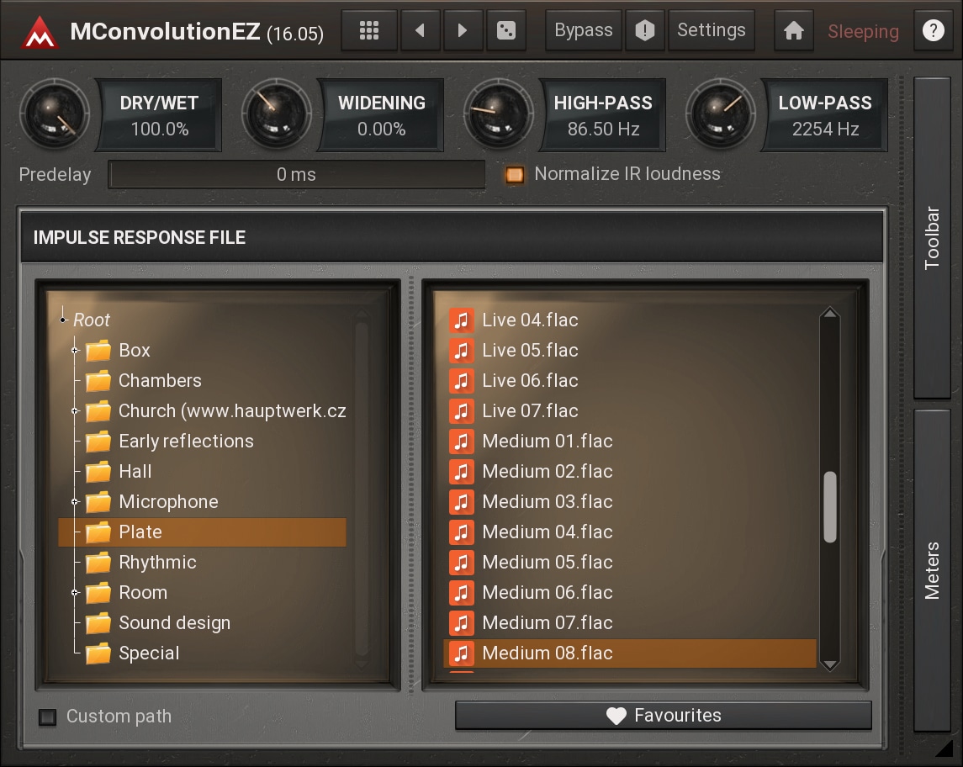963x767 pixels.
Task: Click music note icon of Medium 05.flac
Action: pos(461,563)
